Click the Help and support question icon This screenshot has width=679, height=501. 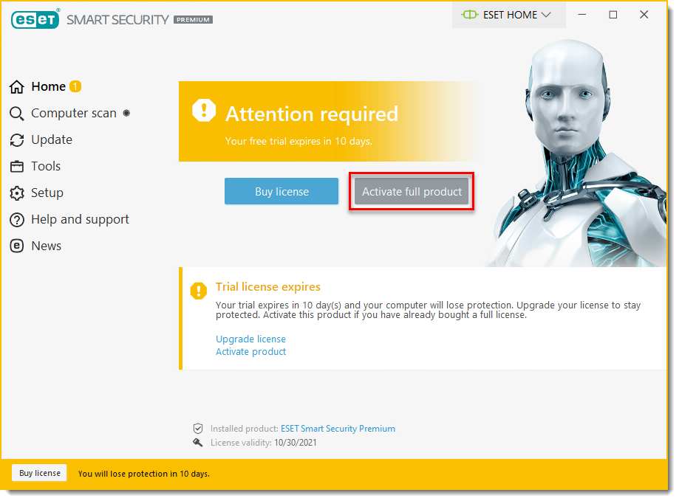pyautogui.click(x=17, y=220)
